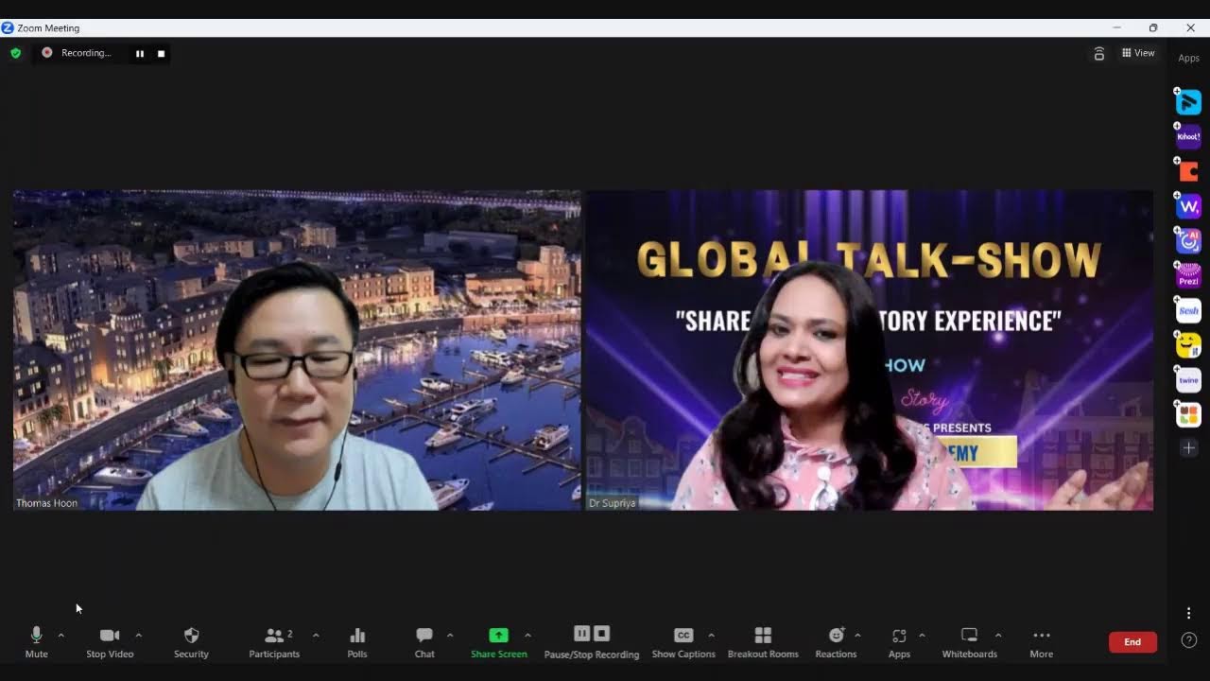The width and height of the screenshot is (1210, 681).
Task: Maximize the Zoom Meeting window
Action: [1153, 27]
